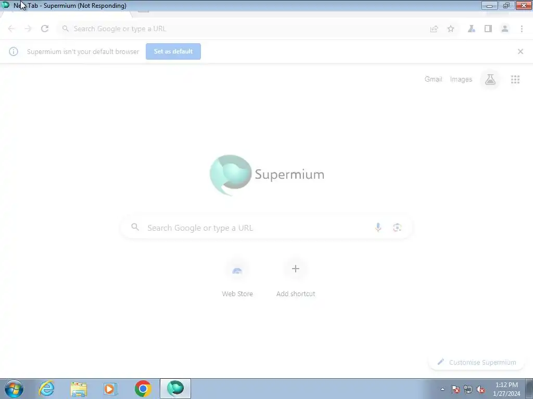
Task: Set Supermium as default browser
Action: (x=173, y=51)
